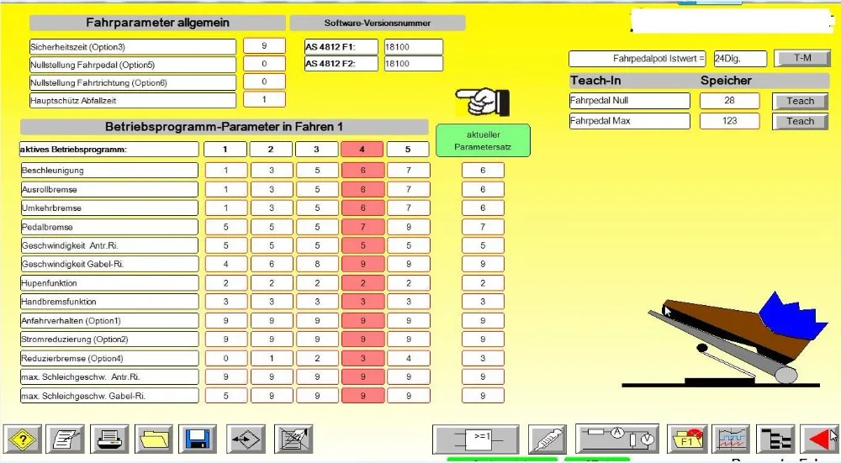This screenshot has width=841, height=463.
Task: Click Reduzierbremse (Option4) value in program 1
Action: 225,358
